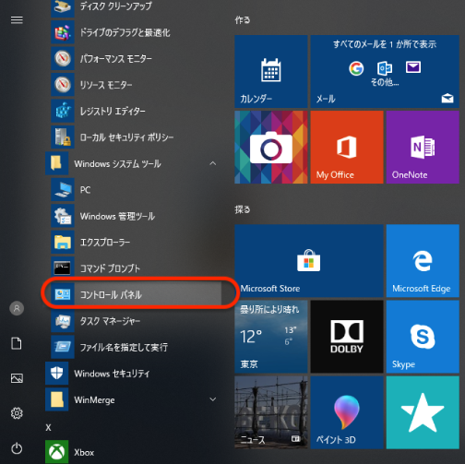Click the Power icon in sidebar
Viewport: 465px width, 464px height.
coord(17,448)
